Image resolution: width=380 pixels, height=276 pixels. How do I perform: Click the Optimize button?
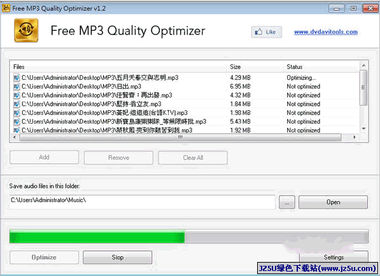tap(44, 258)
